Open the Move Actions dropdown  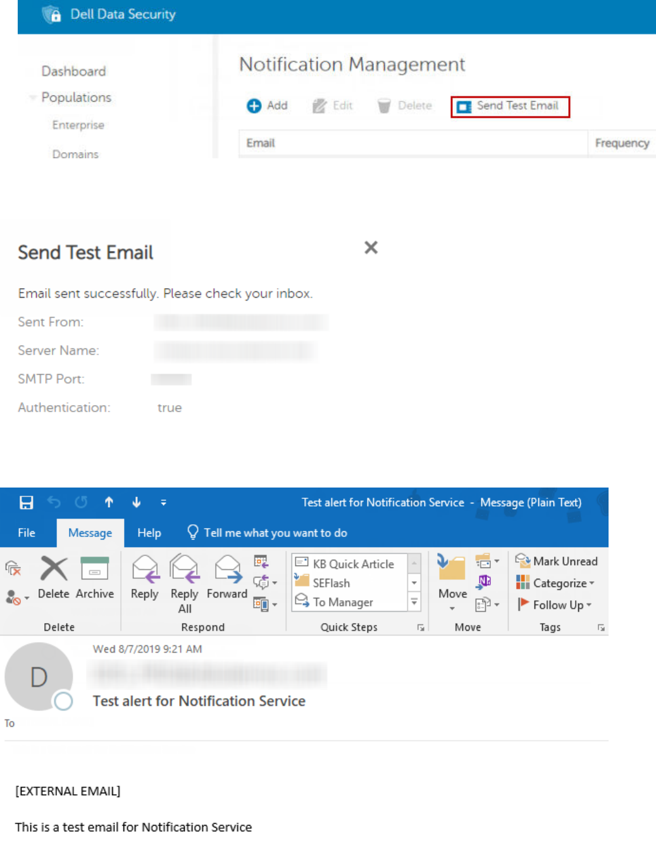487,605
